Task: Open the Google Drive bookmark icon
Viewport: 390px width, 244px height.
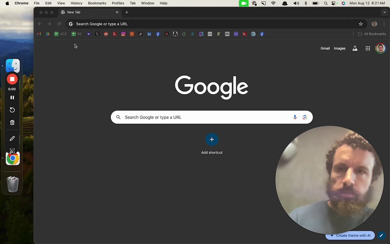Action: tap(48, 34)
